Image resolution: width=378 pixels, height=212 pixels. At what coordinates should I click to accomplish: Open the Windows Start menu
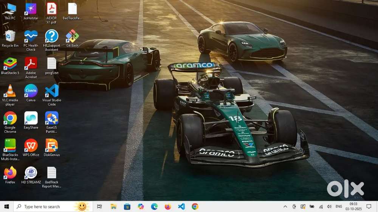(x=6, y=207)
